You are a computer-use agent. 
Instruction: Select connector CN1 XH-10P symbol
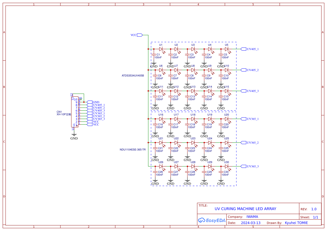[x=75, y=112]
